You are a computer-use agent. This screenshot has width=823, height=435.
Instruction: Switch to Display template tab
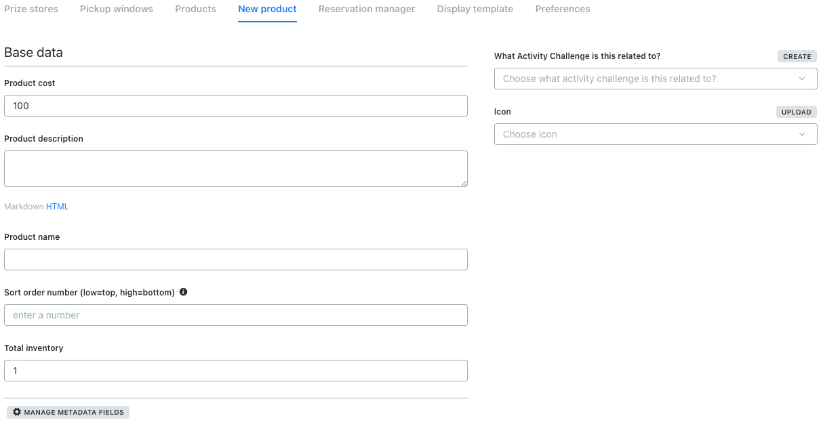coord(475,9)
